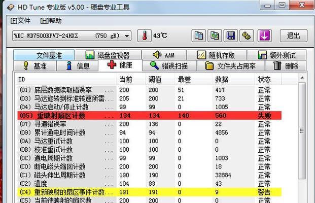Switch to the AAM tab
Image resolution: width=315 pixels, height=203 pixels.
click(x=164, y=55)
